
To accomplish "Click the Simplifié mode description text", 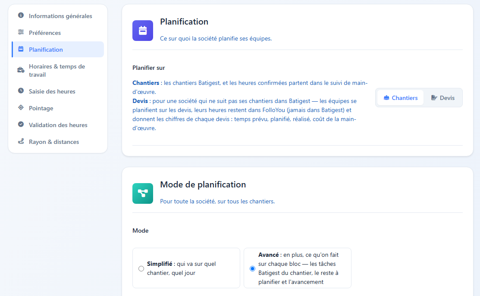I will click(x=181, y=268).
